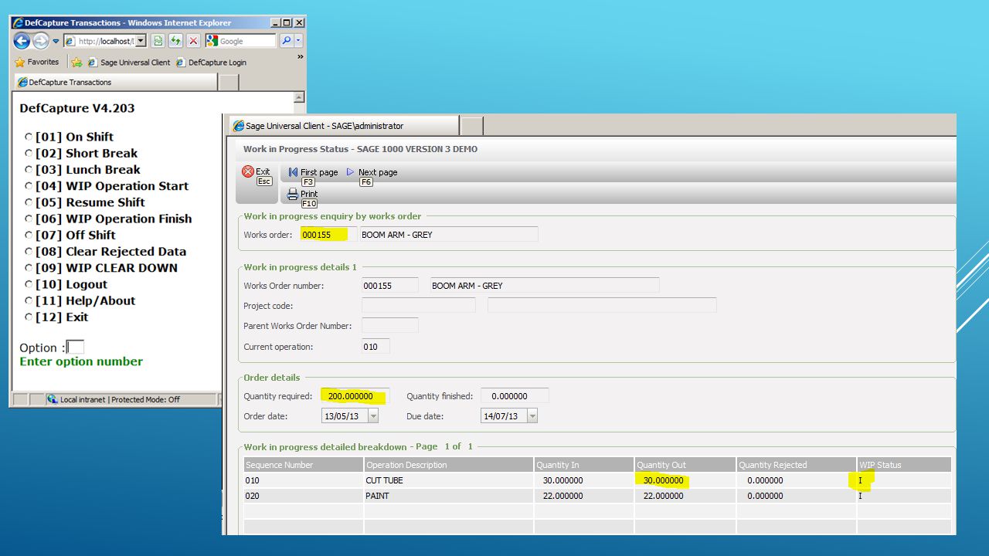
Task: Click the Local intranet zone status icon
Action: (x=52, y=399)
